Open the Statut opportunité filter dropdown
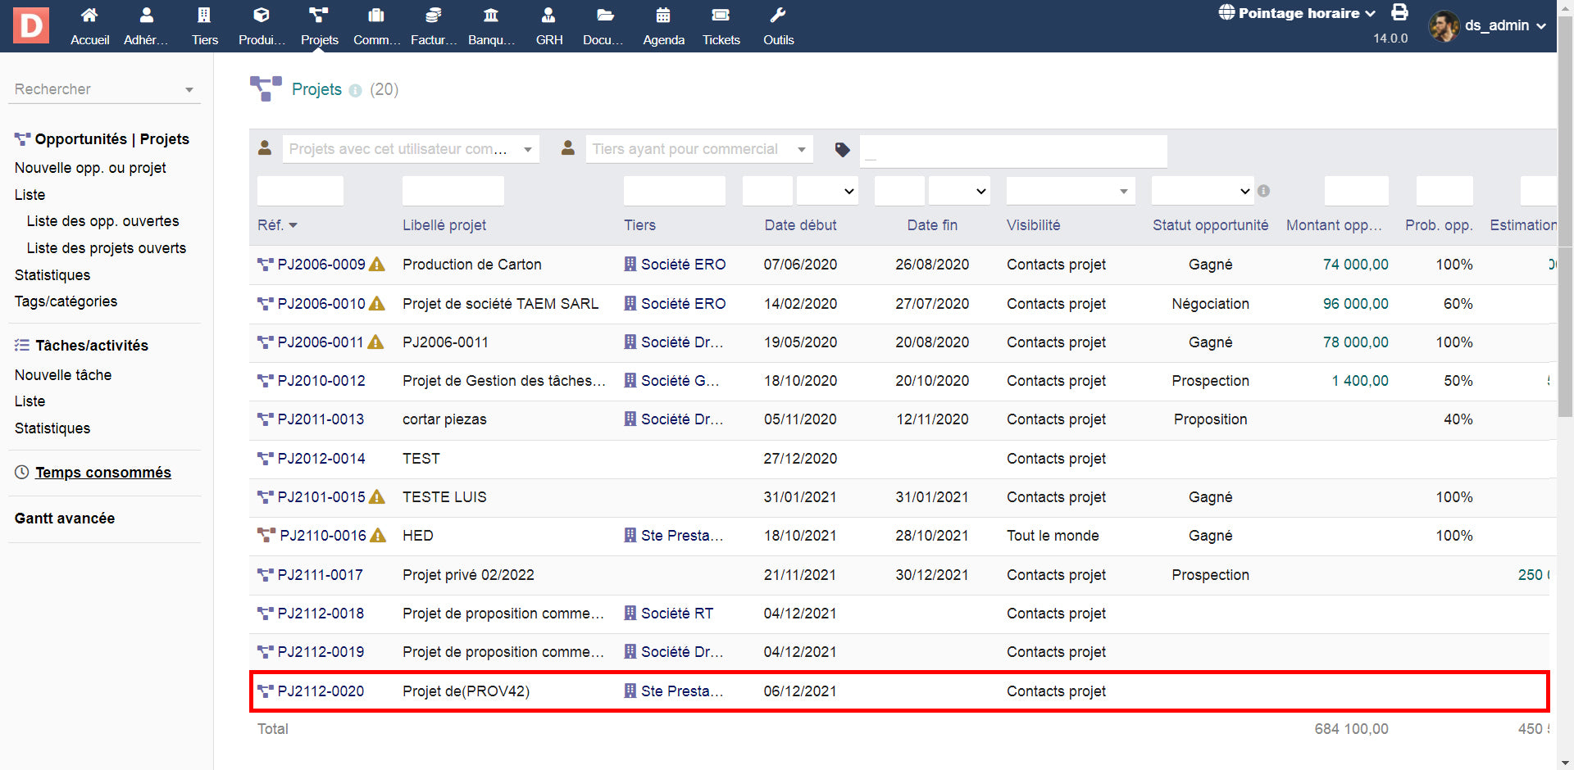 (x=1202, y=191)
